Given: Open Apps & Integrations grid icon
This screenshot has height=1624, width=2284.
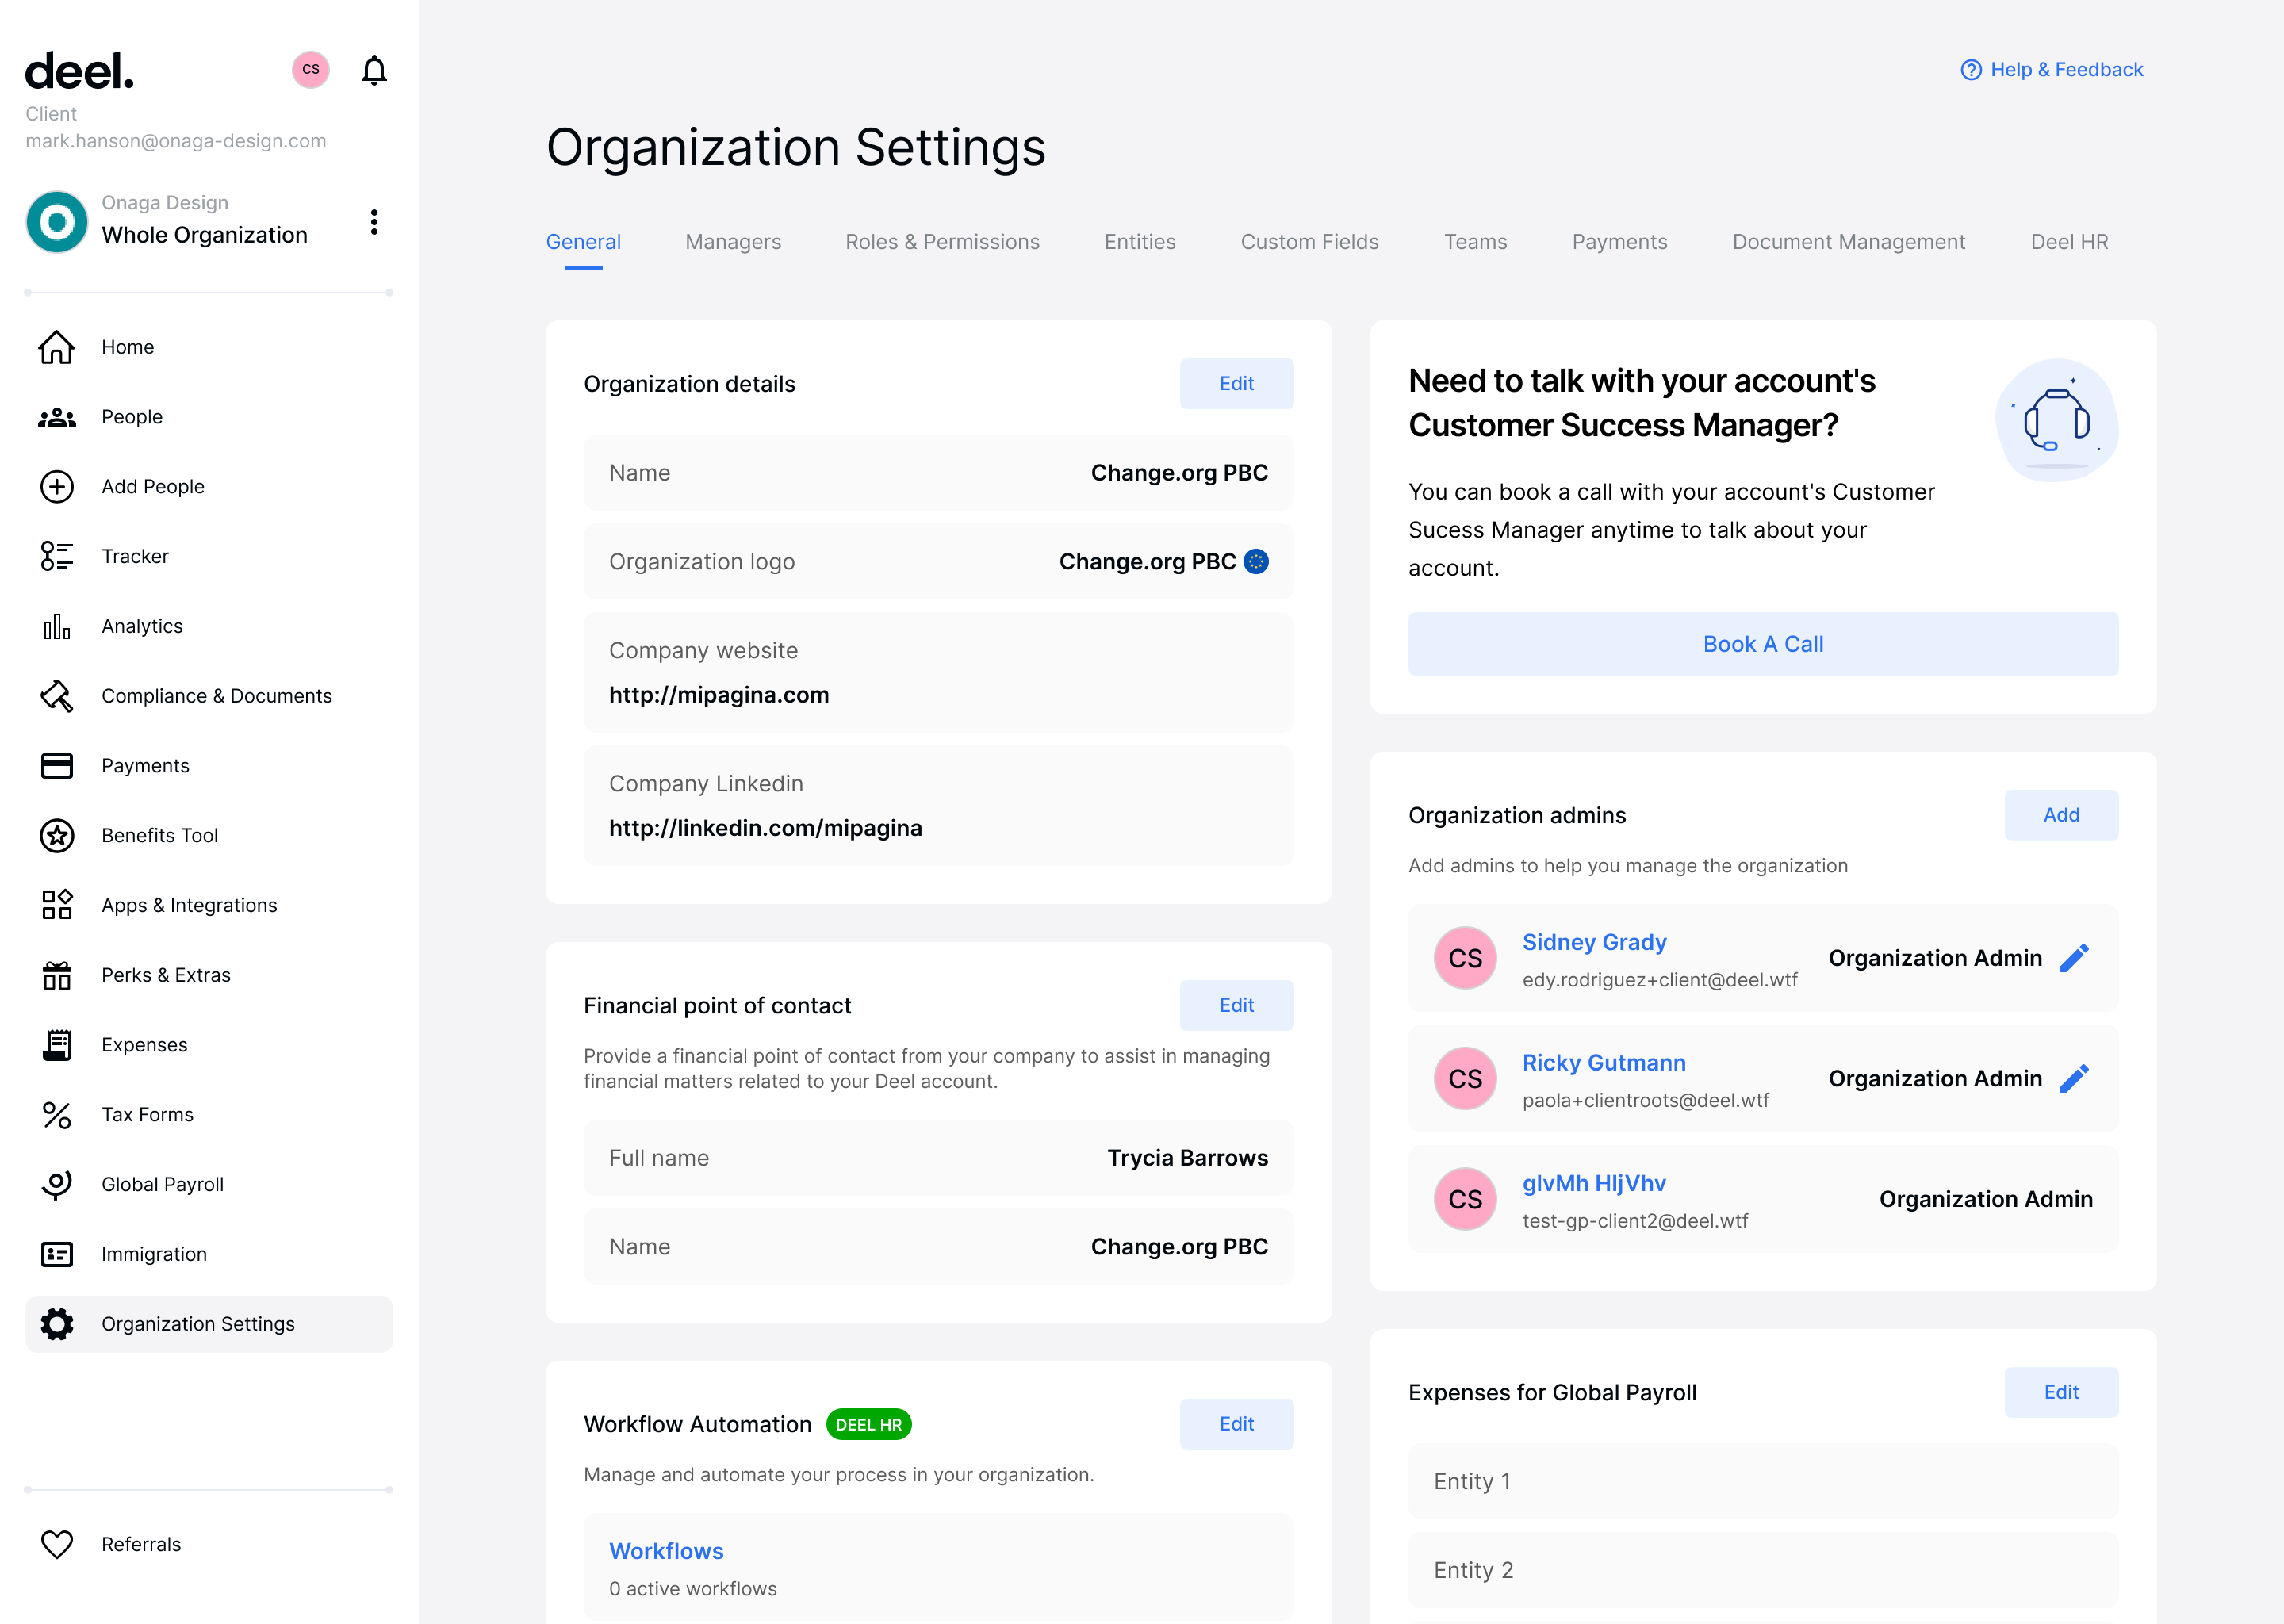Looking at the screenshot, I should click(57, 905).
